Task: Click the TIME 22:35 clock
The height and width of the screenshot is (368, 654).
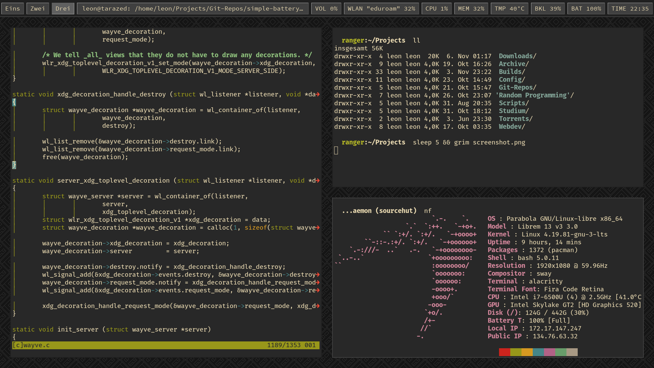Action: [630, 9]
